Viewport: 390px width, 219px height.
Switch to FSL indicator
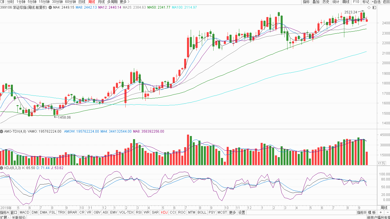click(x=53, y=212)
